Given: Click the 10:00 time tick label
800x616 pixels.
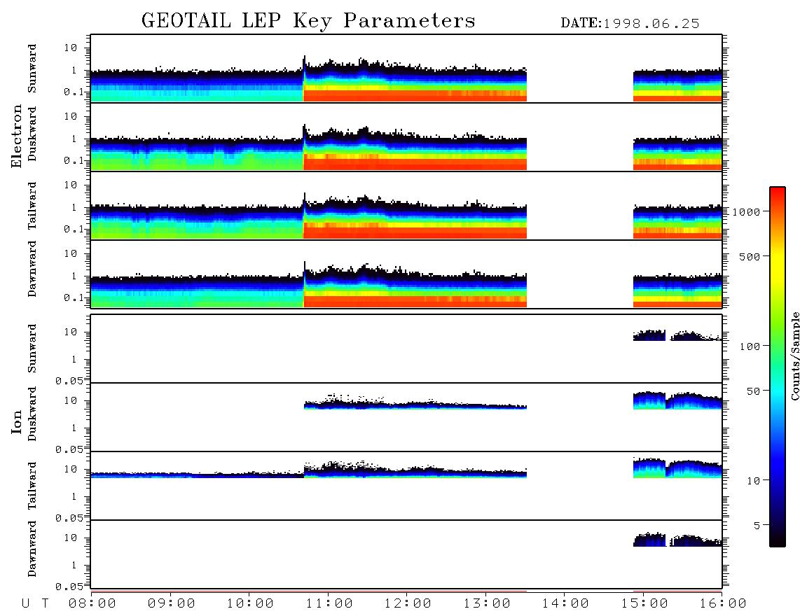Looking at the screenshot, I should tap(250, 604).
